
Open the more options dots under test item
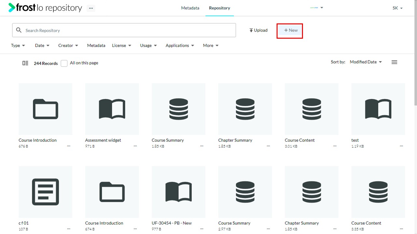coord(401,146)
